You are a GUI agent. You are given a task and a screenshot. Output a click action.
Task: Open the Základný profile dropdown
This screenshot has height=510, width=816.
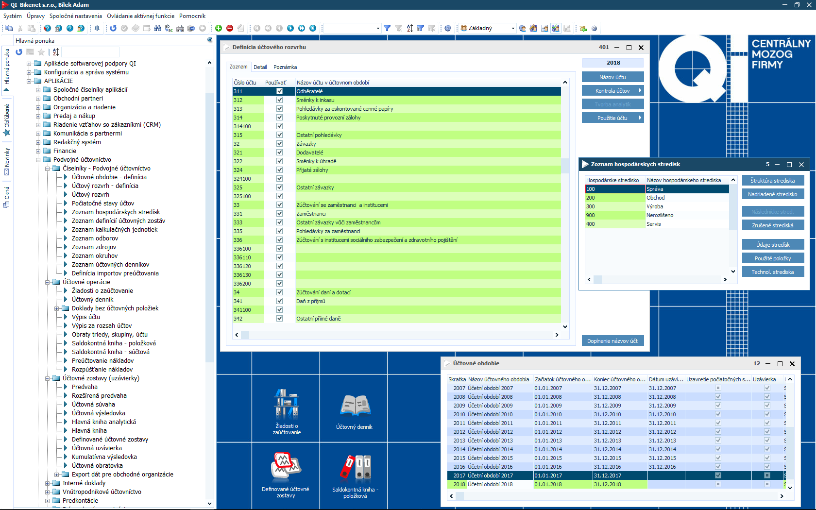pyautogui.click(x=513, y=28)
